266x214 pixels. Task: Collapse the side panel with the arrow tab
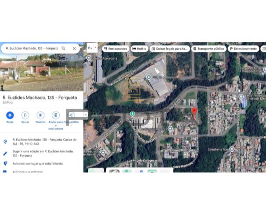(x=86, y=115)
